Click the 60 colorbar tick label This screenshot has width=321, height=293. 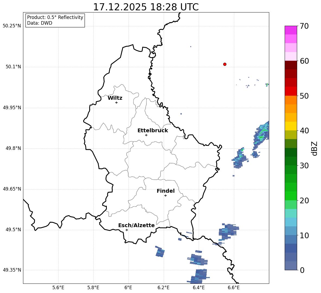[x=304, y=61]
